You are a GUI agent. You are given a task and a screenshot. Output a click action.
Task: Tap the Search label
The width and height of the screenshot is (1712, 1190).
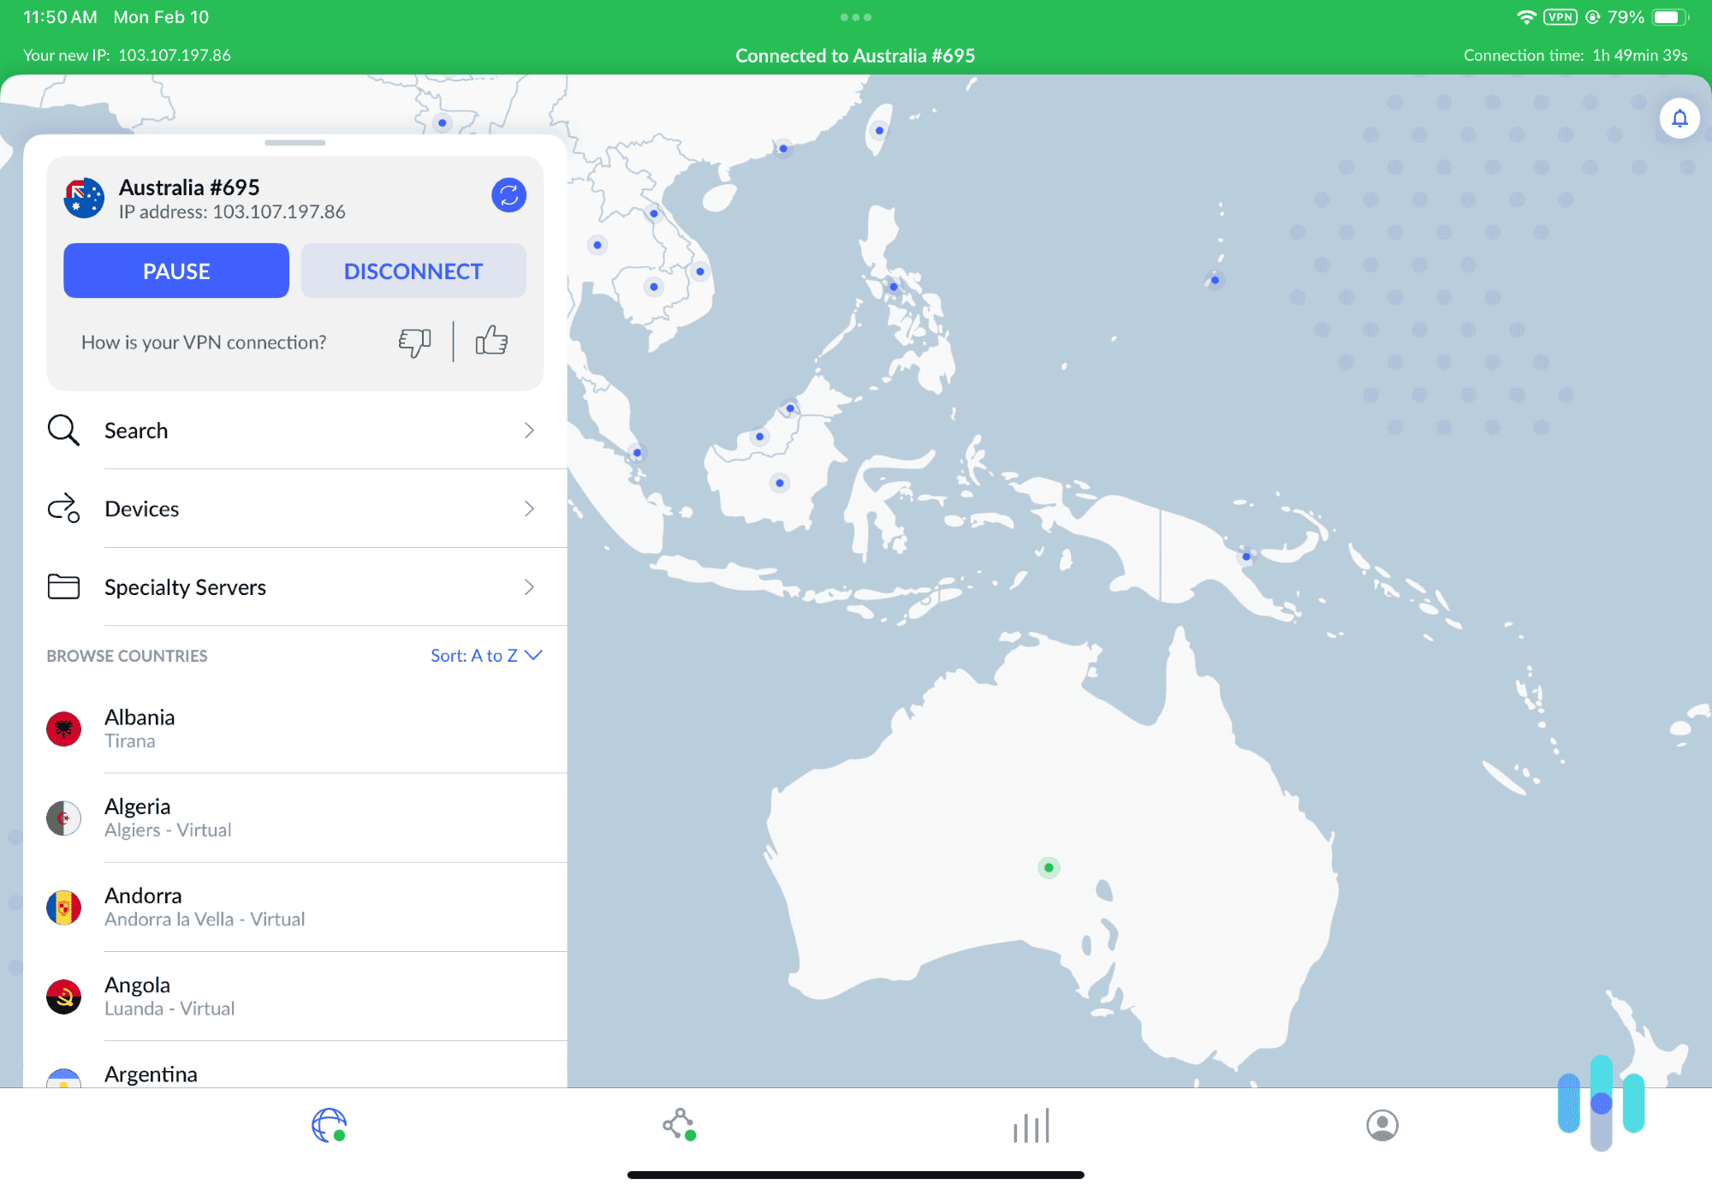(x=136, y=430)
